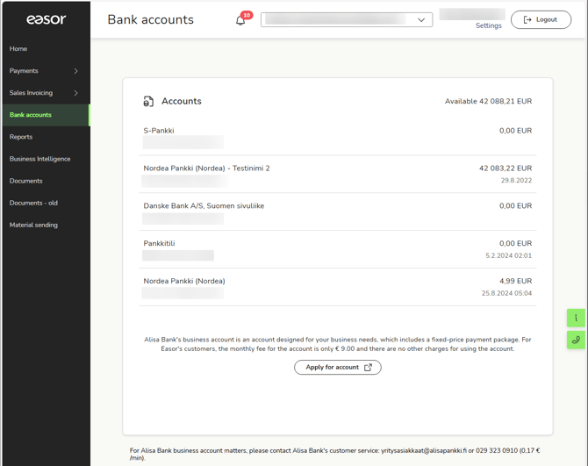Open the Settings link
This screenshot has height=466, width=588.
pyautogui.click(x=488, y=25)
